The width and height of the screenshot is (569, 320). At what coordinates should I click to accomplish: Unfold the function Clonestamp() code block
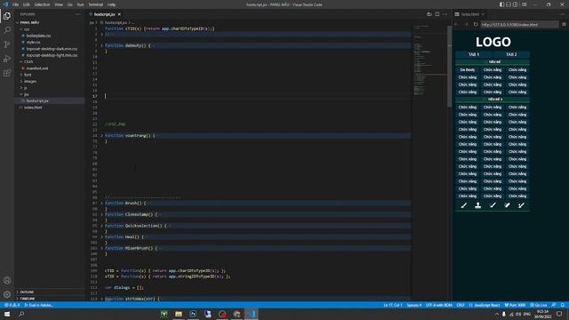pos(101,214)
